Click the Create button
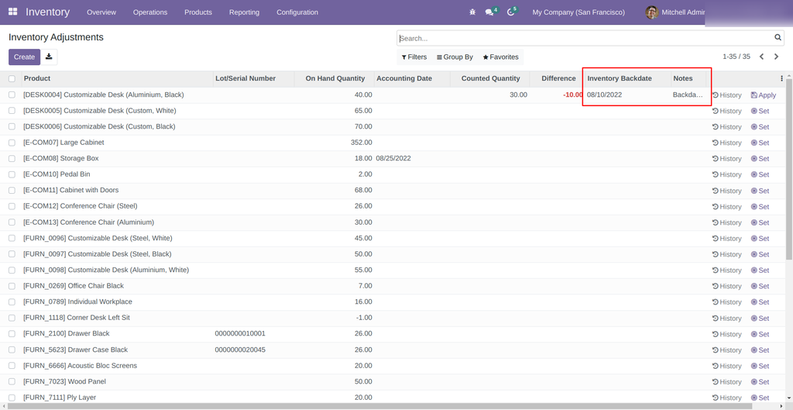 [24, 57]
